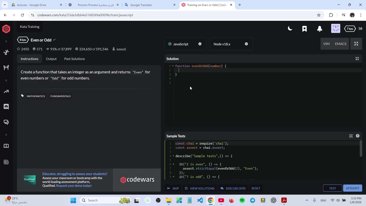Open the Kumite sparring sidebar icon
Viewport: 366px width, 206px height.
tap(6, 68)
